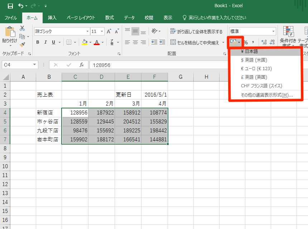Image resolution: width=308 pixels, height=229 pixels.
Task: Toggle Bold formatting button
Action: pyautogui.click(x=38, y=42)
